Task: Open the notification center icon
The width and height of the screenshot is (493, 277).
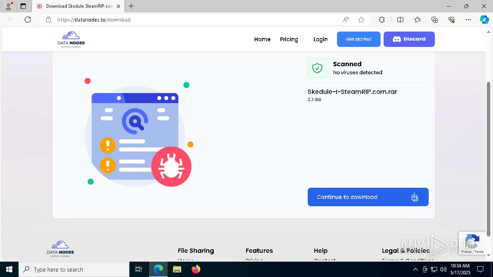Action: click(x=480, y=269)
